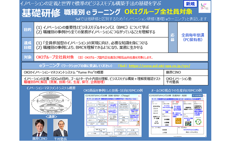Click the 対象 row label cell
The height and width of the screenshot is (154, 231).
(x=28, y=57)
